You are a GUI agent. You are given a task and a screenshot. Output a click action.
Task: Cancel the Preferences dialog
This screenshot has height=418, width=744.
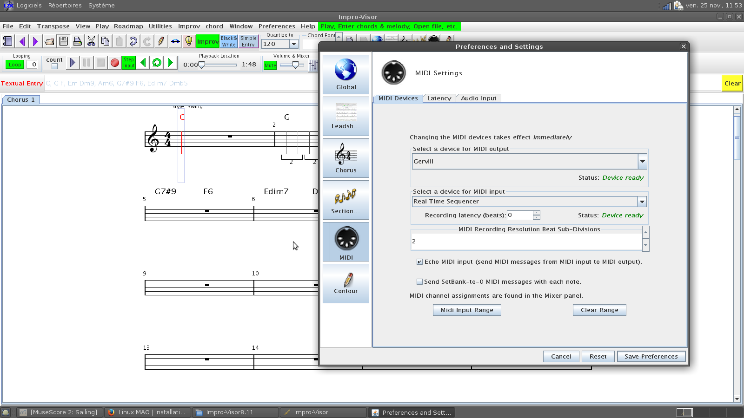pyautogui.click(x=561, y=357)
